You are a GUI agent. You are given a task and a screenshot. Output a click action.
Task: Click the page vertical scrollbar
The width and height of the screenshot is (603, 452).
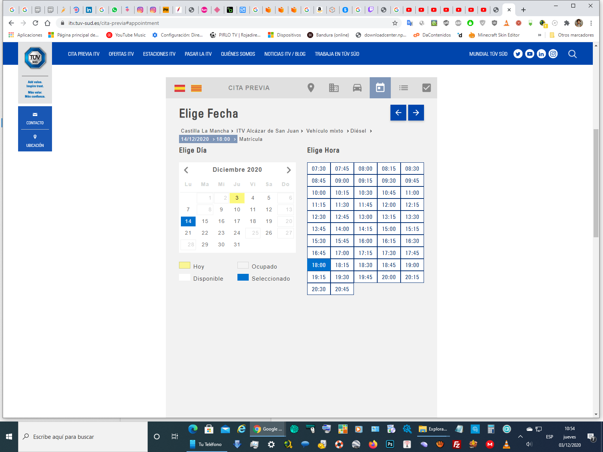(x=596, y=183)
